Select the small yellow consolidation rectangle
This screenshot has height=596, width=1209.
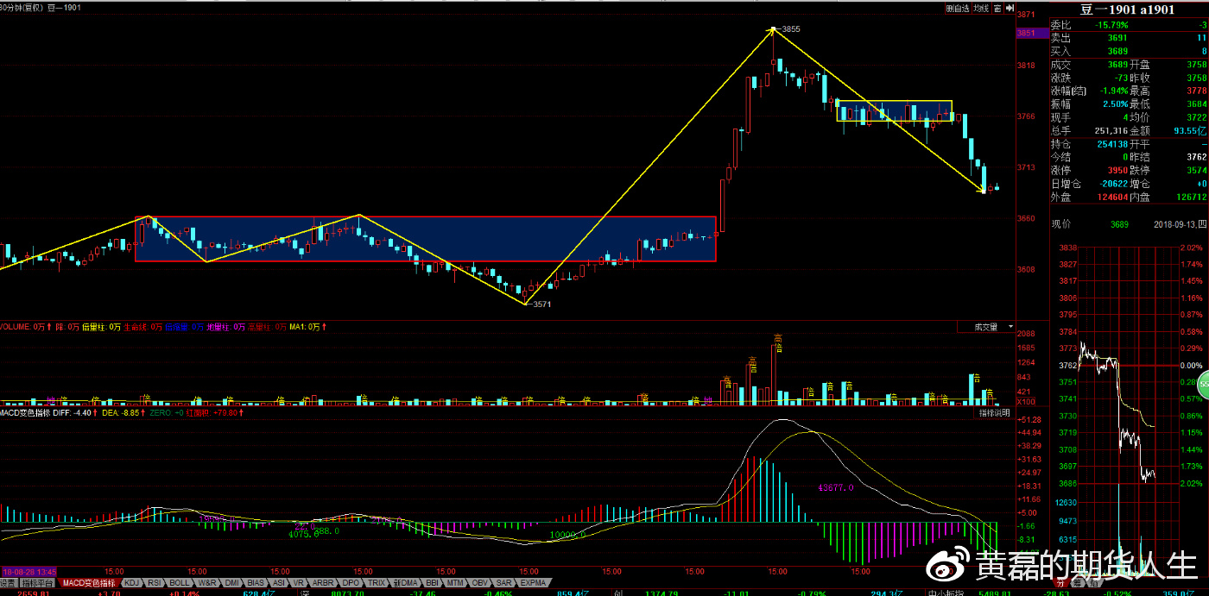pyautogui.click(x=894, y=111)
